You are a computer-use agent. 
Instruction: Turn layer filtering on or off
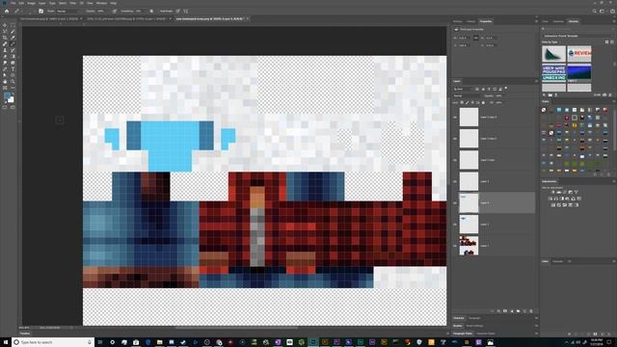point(505,88)
